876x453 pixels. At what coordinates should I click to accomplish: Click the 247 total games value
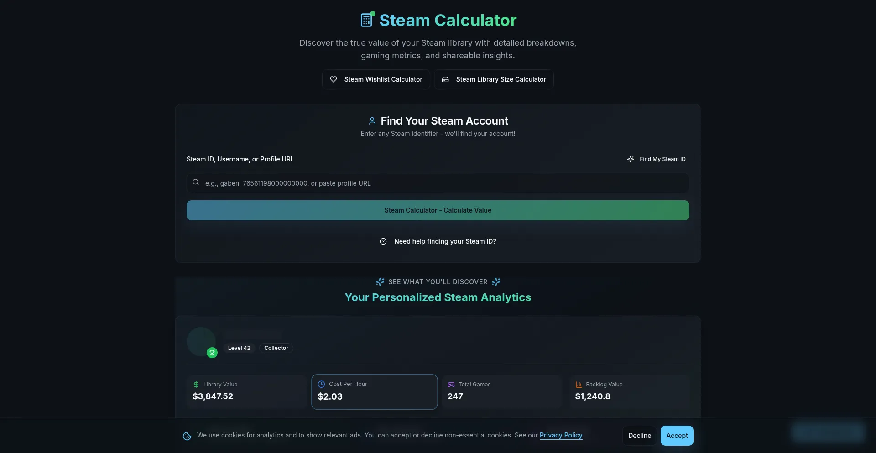455,396
